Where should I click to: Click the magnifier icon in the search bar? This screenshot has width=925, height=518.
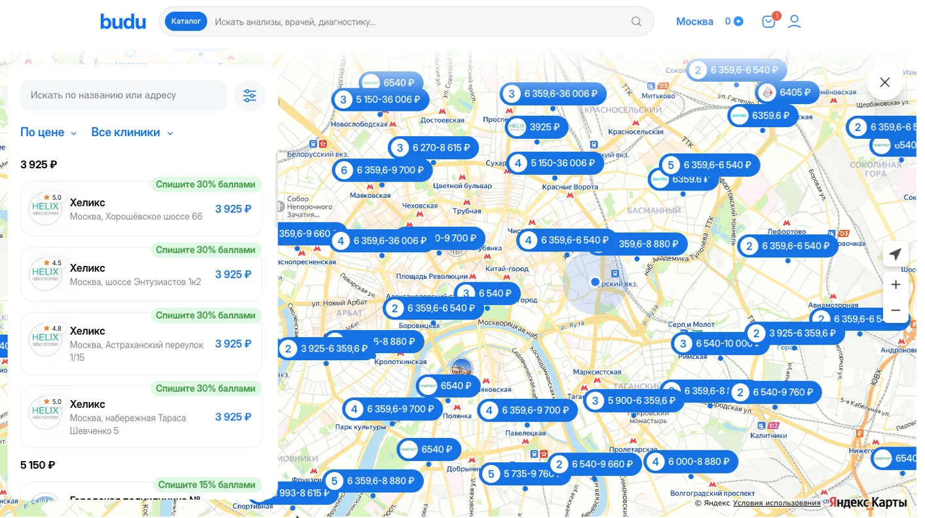coord(636,22)
